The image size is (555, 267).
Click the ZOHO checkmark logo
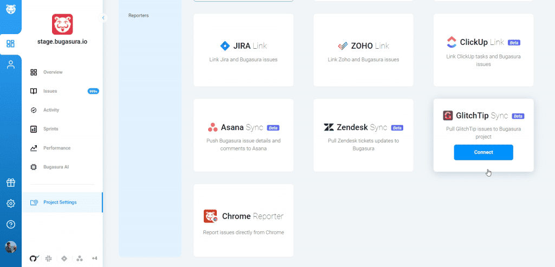[x=343, y=46]
